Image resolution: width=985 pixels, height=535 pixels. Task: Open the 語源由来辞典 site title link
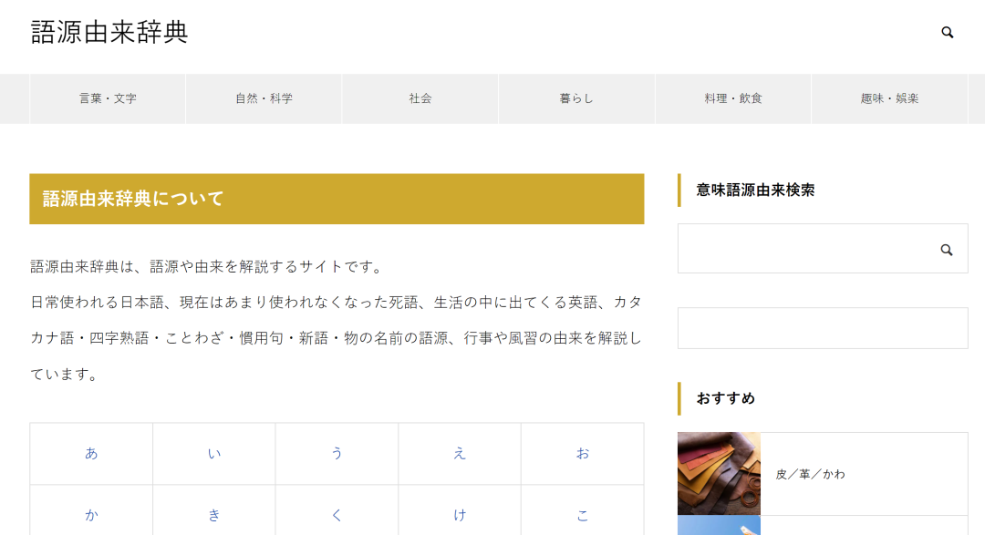pyautogui.click(x=109, y=33)
